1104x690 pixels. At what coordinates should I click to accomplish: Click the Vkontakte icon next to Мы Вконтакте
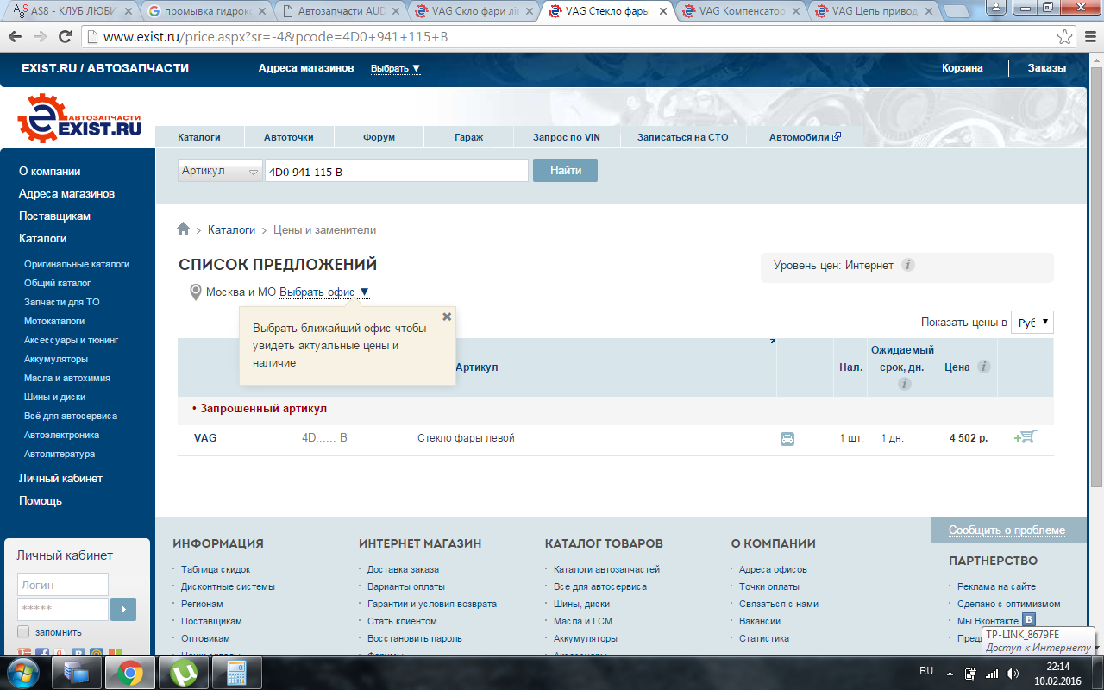pos(1029,620)
